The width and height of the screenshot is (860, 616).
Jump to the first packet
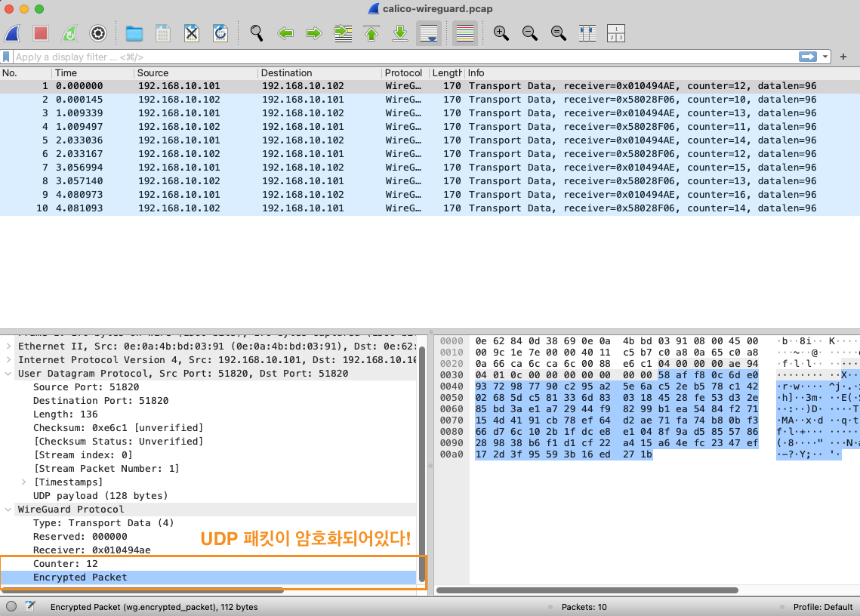pos(372,33)
